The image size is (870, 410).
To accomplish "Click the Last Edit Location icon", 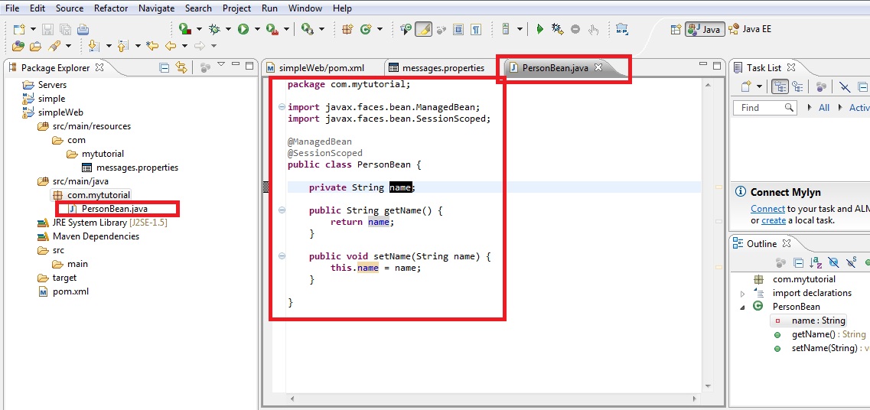I will (152, 45).
